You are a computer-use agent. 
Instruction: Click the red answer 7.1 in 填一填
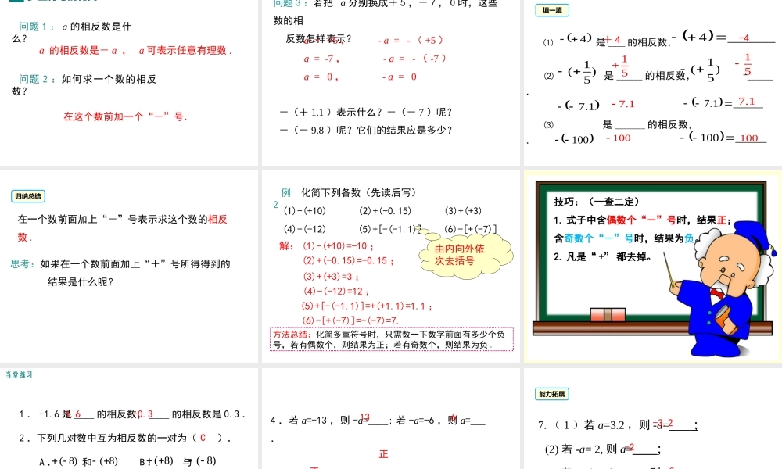747,102
